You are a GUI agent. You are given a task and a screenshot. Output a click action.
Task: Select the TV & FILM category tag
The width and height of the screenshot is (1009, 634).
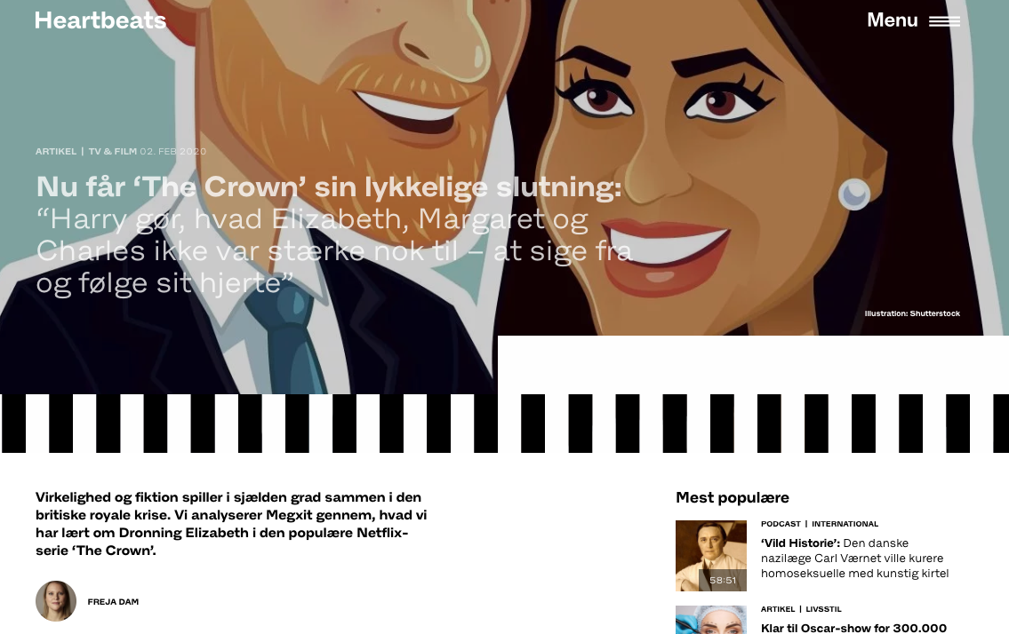(113, 151)
